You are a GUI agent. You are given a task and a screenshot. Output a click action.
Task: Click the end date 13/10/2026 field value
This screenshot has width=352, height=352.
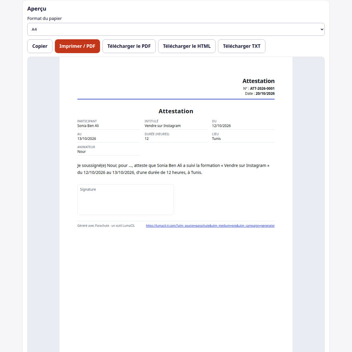pos(87,139)
